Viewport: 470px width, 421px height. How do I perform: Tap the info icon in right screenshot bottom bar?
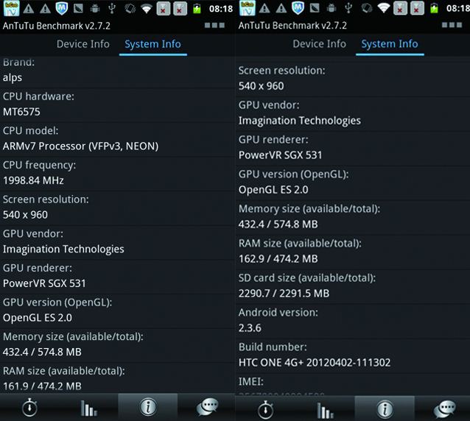coord(385,409)
